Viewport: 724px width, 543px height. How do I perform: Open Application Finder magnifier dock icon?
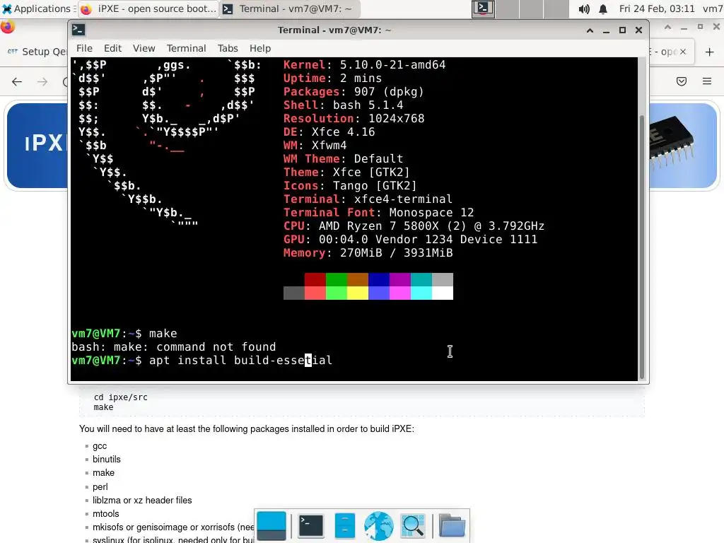pyautogui.click(x=413, y=526)
